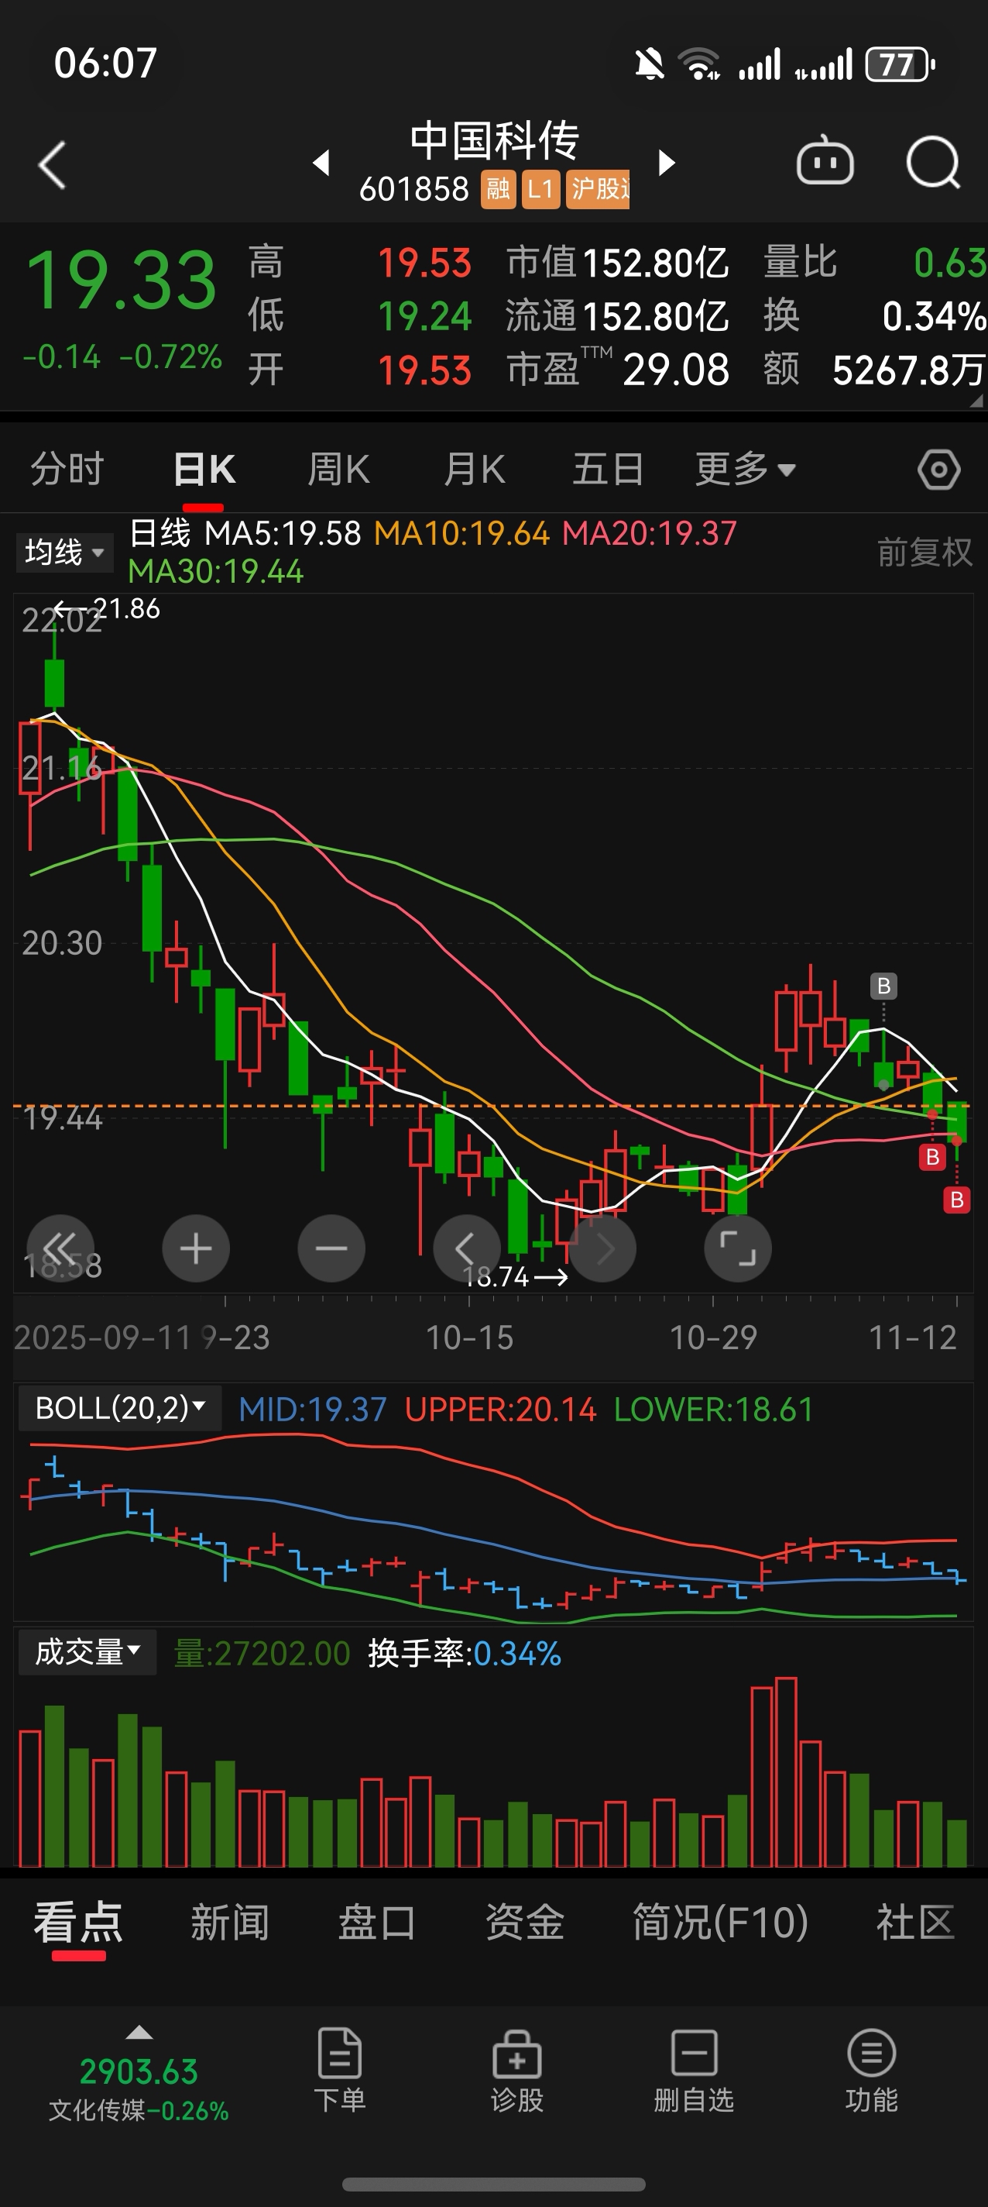Jump to earliest data with double-left arrow
The width and height of the screenshot is (988, 2207).
(60, 1248)
